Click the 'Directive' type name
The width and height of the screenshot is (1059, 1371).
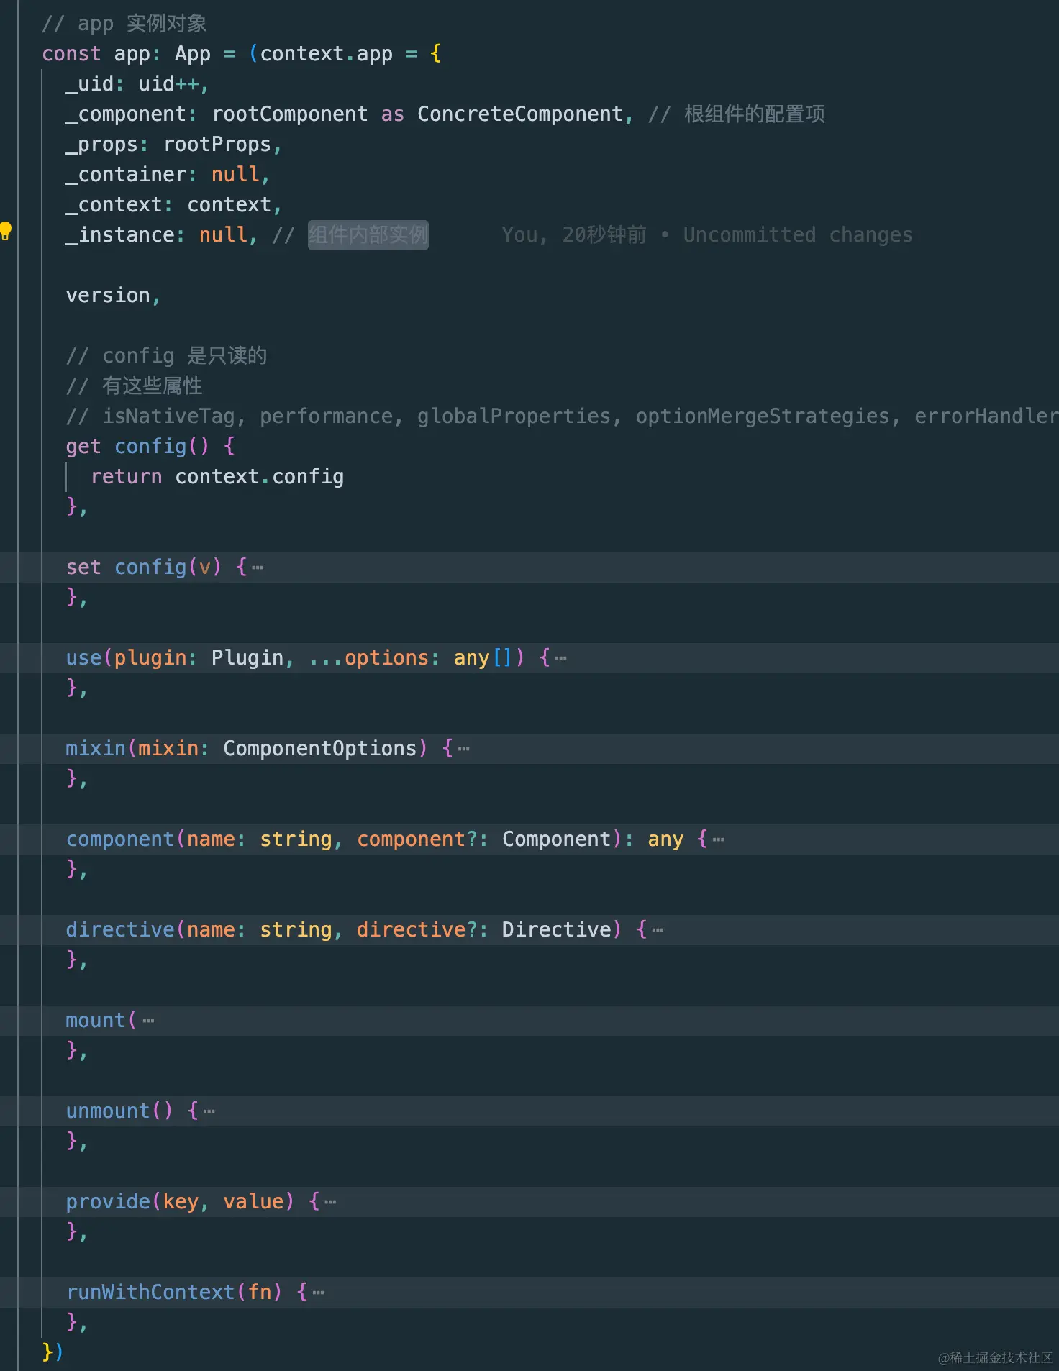[x=556, y=930]
